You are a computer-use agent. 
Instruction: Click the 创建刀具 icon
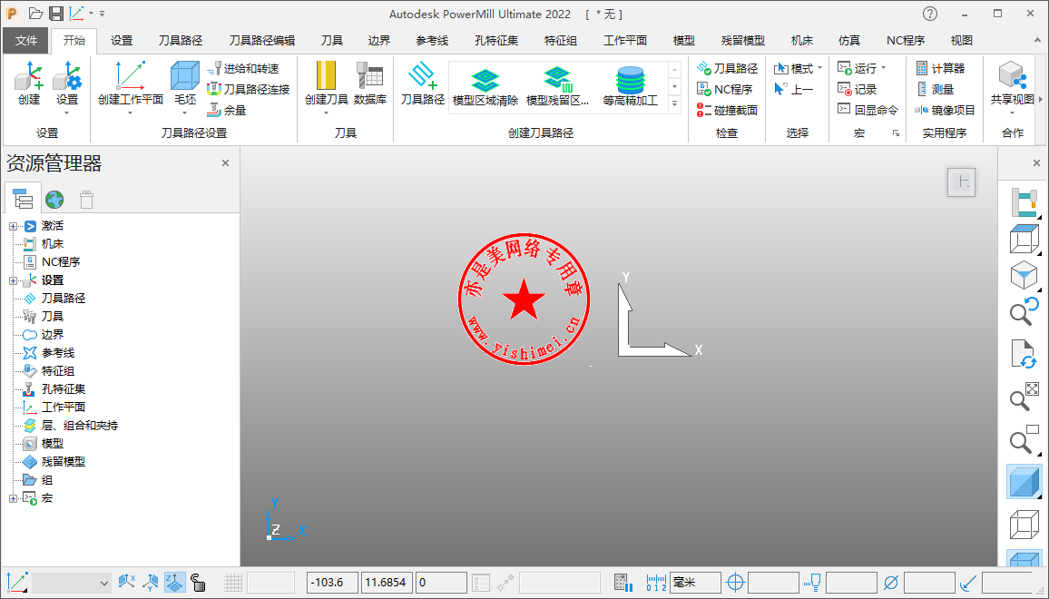click(326, 83)
